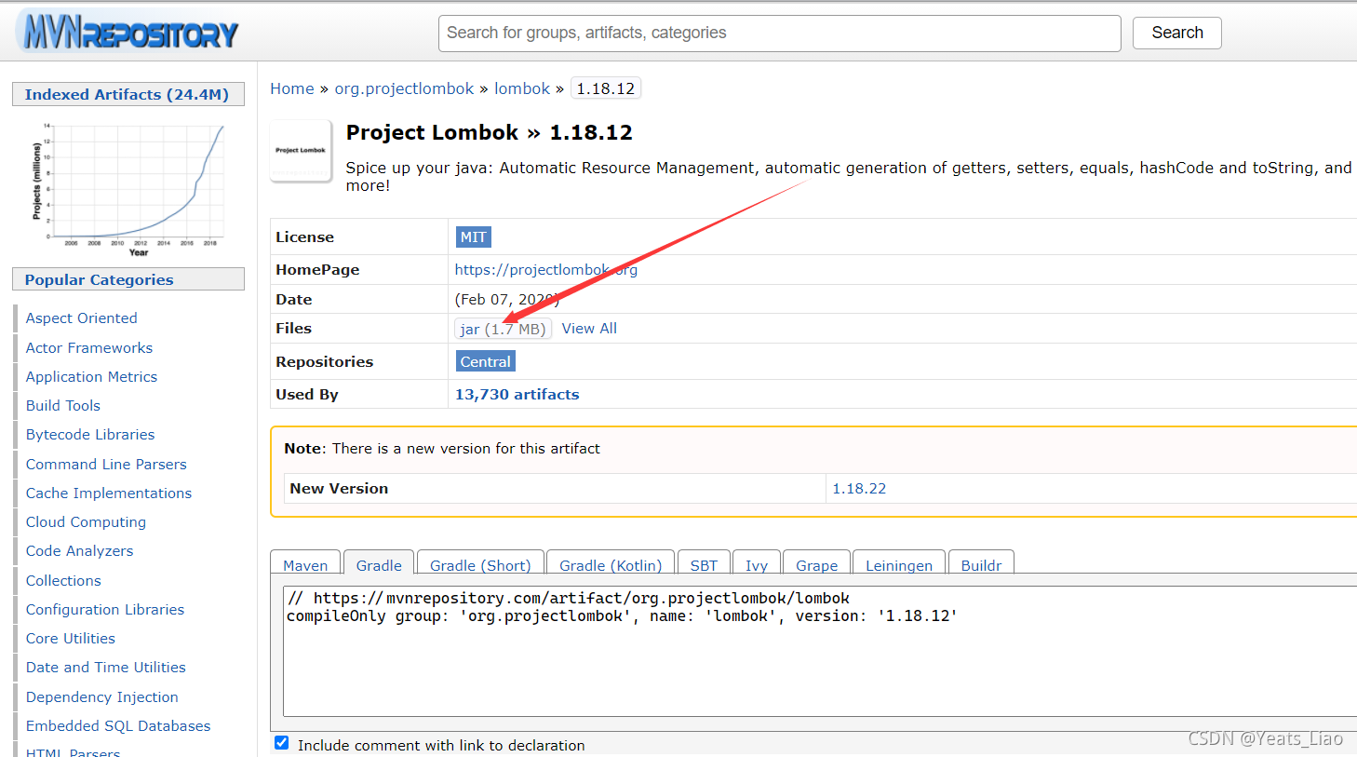Viewport: 1357px width, 757px height.
Task: Open the projectlombok.org homepage link
Action: click(545, 270)
